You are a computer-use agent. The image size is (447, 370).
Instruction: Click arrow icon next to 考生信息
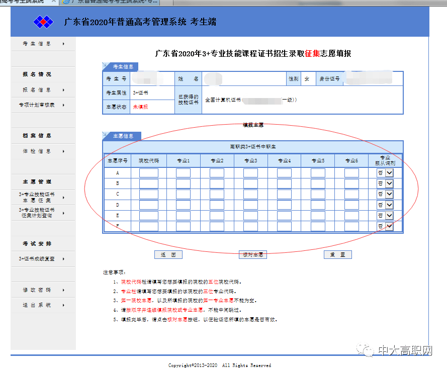coord(63,44)
